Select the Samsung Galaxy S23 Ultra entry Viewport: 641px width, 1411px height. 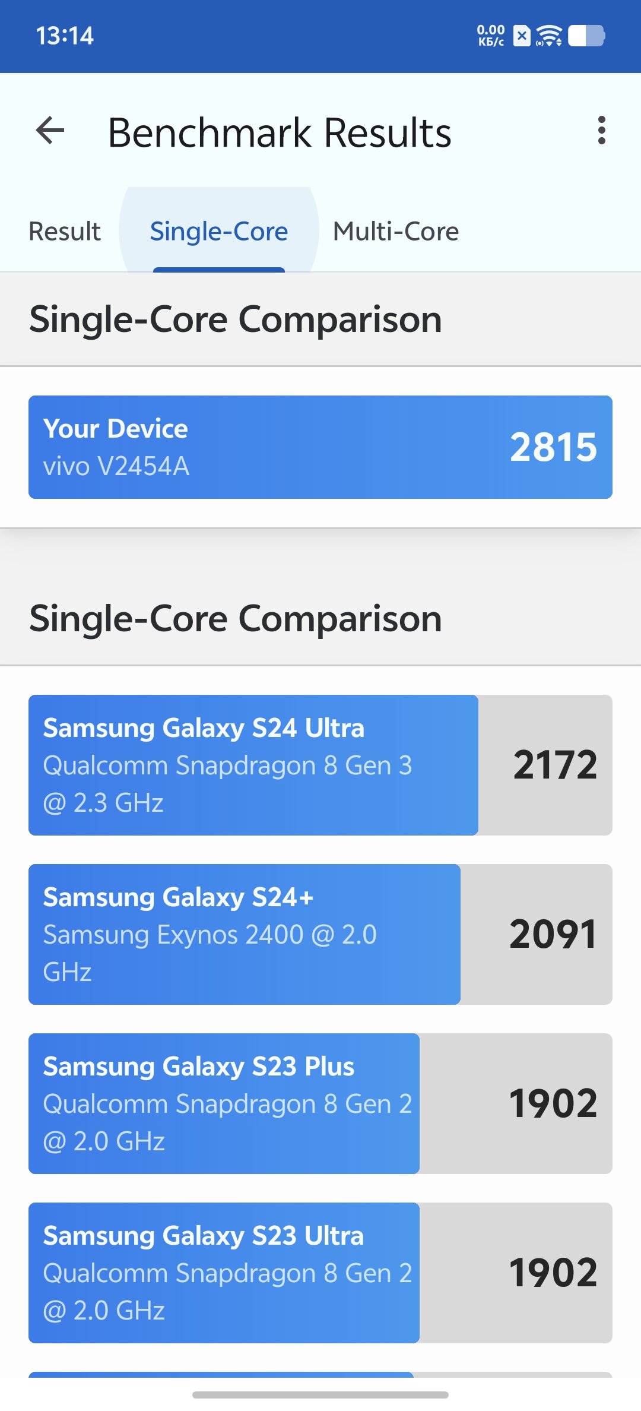(x=320, y=1273)
